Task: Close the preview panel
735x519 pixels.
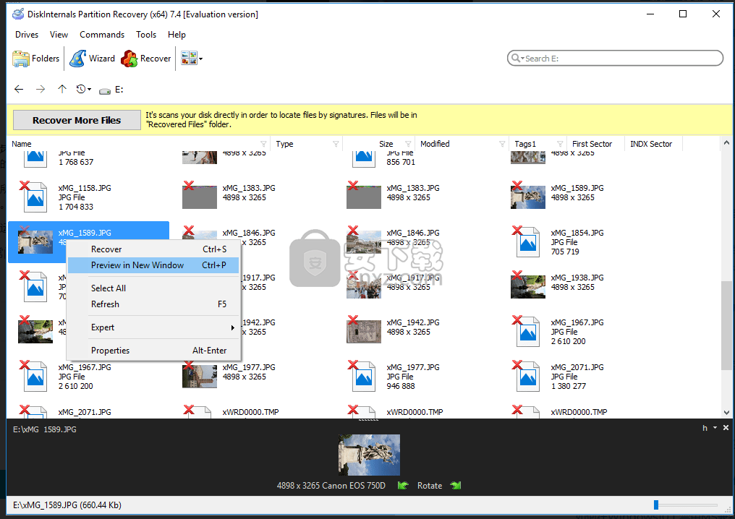Action: coord(726,428)
